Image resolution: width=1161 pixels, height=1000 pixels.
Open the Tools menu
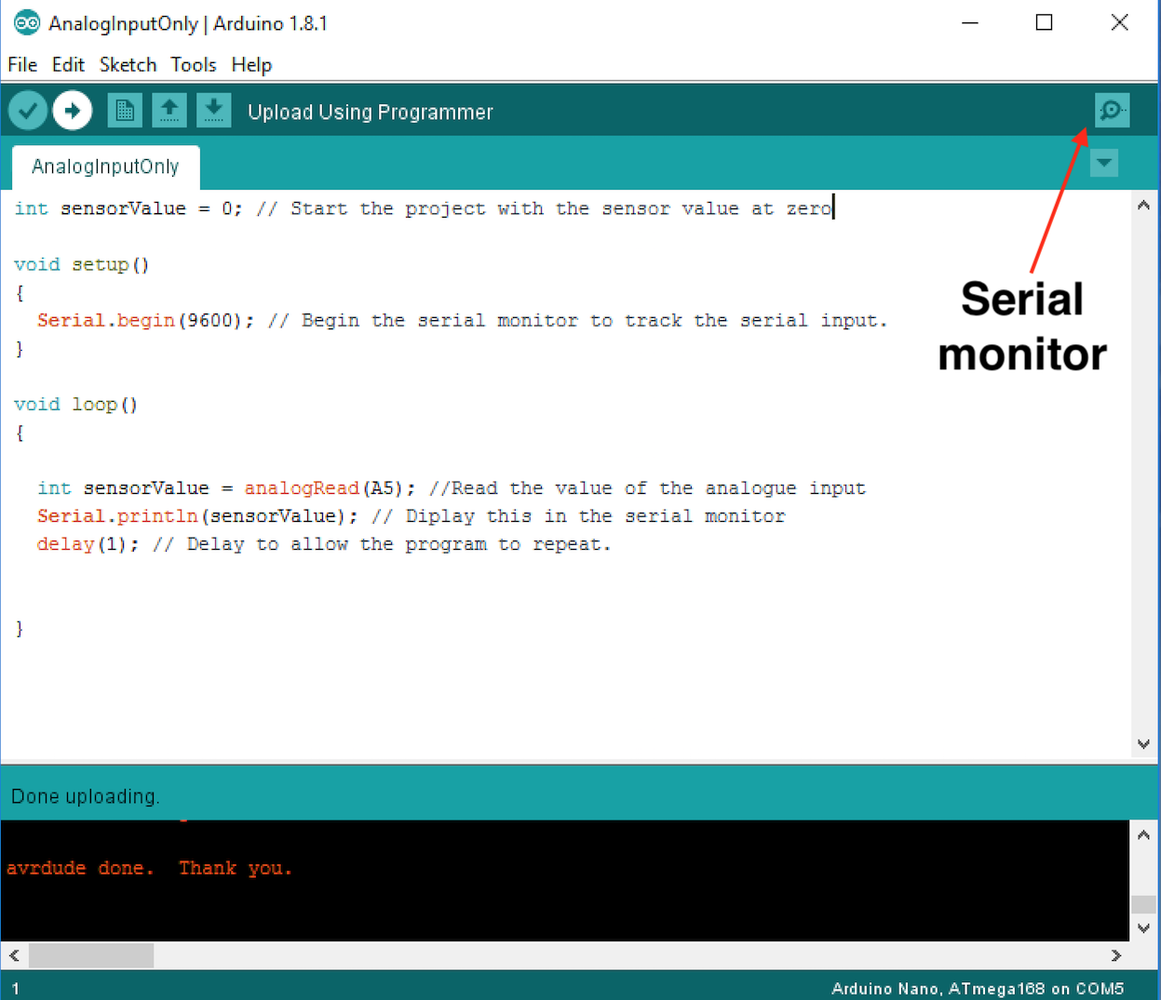point(194,64)
